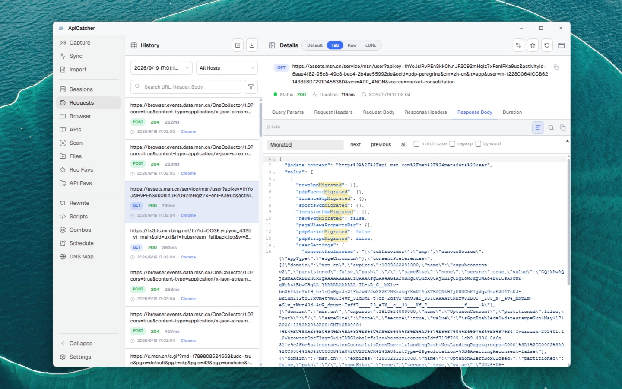Open Import from the sidebar
The height and width of the screenshot is (389, 622).
(x=89, y=70)
